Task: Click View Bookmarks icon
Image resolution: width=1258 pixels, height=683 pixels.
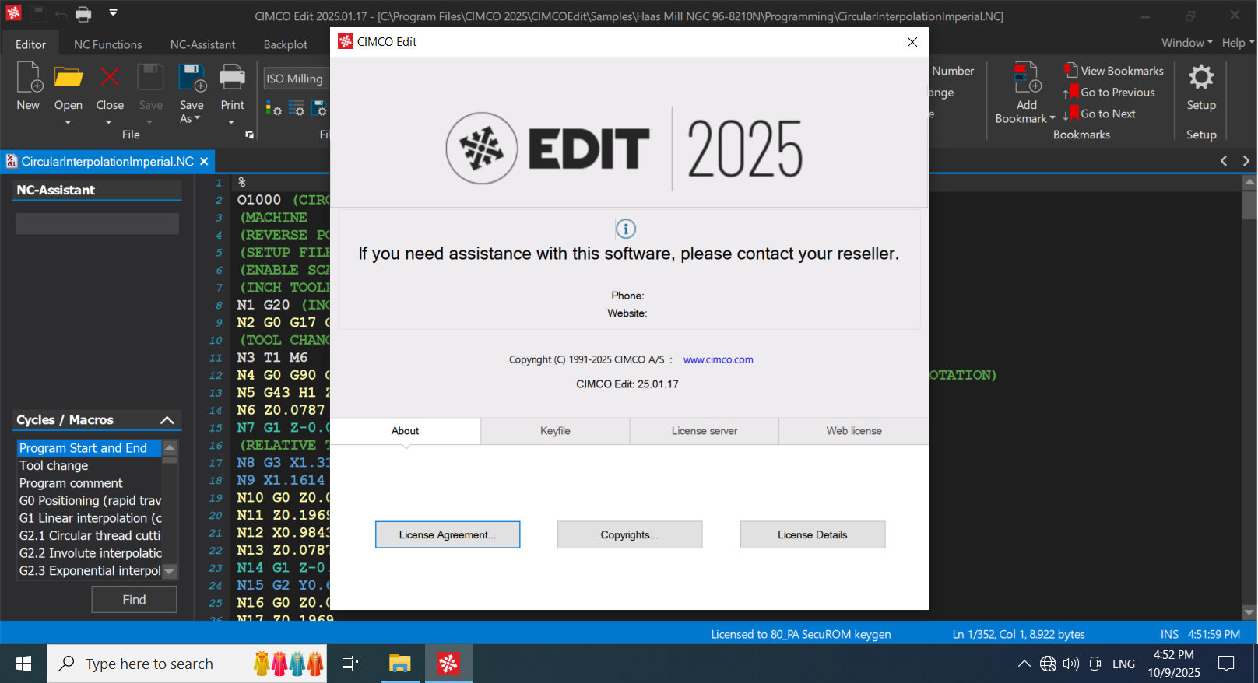Action: tap(1071, 70)
